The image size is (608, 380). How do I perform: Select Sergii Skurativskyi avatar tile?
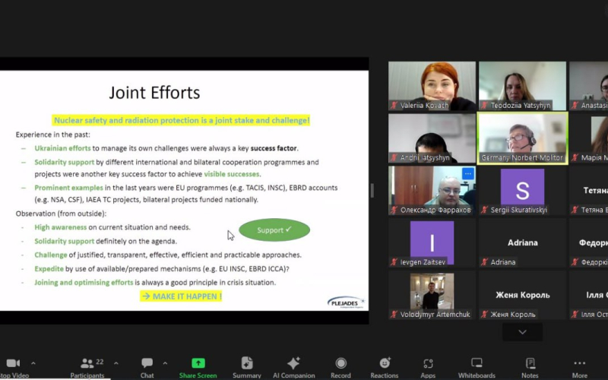coord(522,191)
